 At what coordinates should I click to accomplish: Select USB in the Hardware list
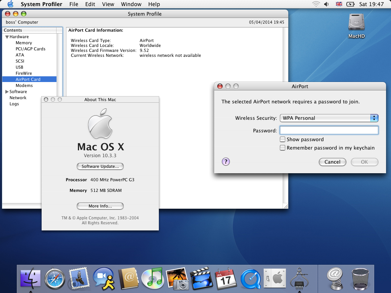29,67
